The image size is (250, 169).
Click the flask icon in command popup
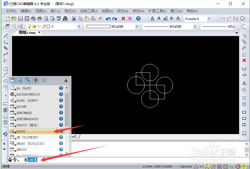(x=66, y=80)
